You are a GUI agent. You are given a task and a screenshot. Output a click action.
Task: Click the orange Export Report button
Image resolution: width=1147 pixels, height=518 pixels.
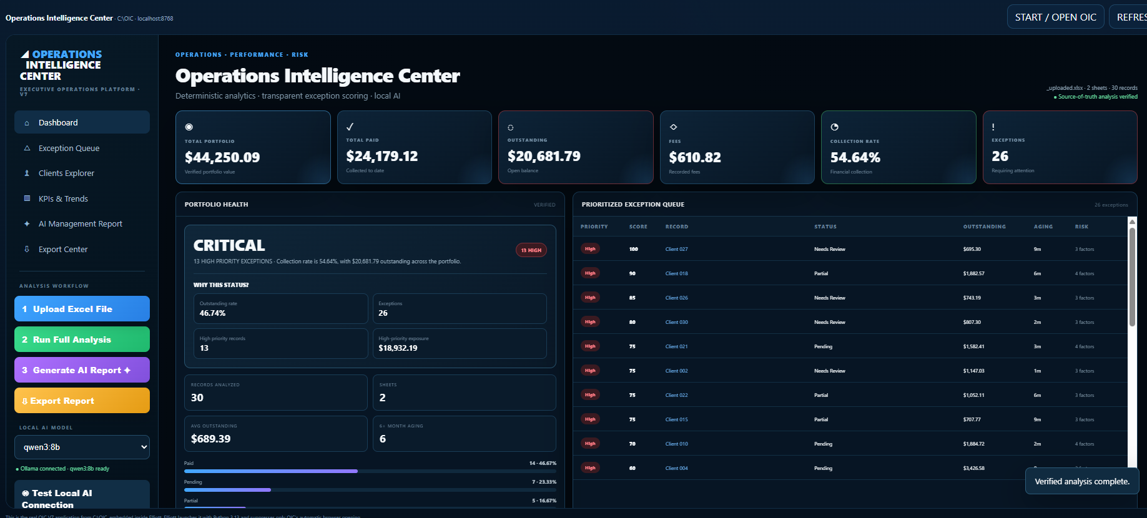[x=82, y=401]
